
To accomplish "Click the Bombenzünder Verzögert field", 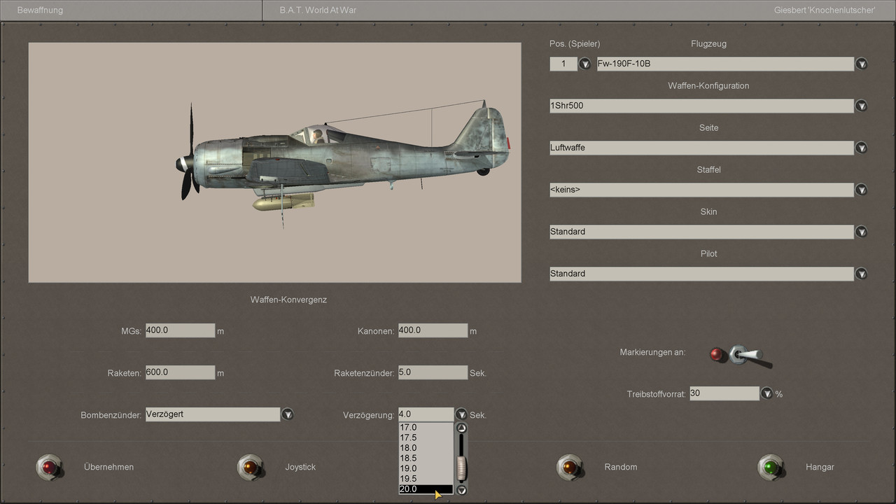I will [x=213, y=414].
